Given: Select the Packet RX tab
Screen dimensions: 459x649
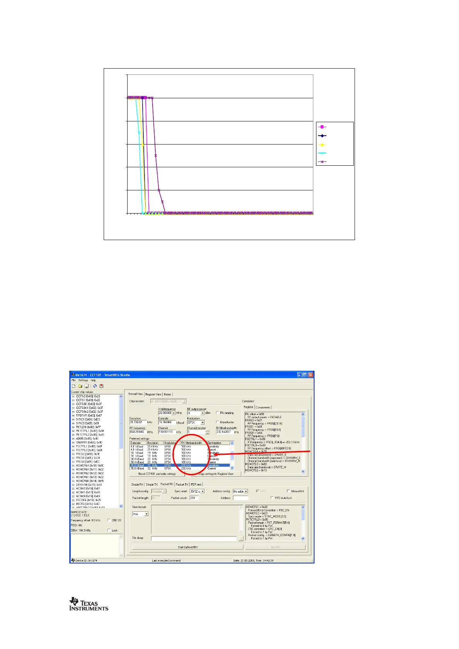Looking at the screenshot, I should pyautogui.click(x=167, y=484).
